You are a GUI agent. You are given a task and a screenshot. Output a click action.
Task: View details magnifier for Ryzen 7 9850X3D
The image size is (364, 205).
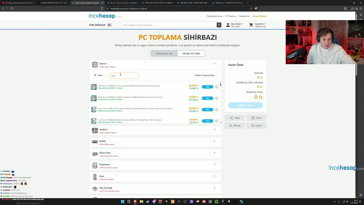(x=217, y=87)
